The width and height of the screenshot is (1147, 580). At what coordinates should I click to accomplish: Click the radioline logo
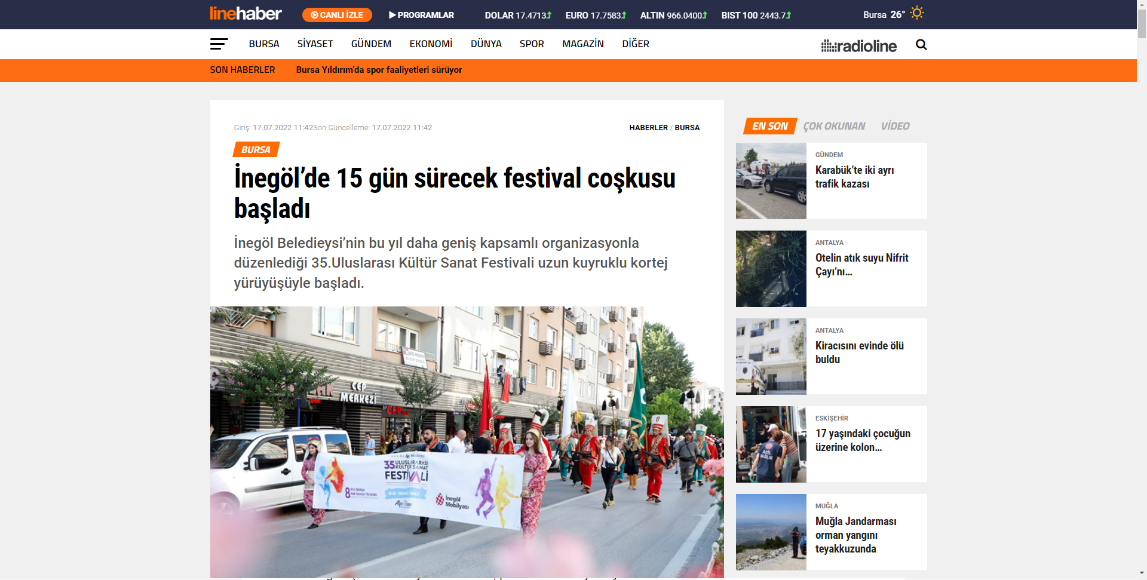(859, 46)
